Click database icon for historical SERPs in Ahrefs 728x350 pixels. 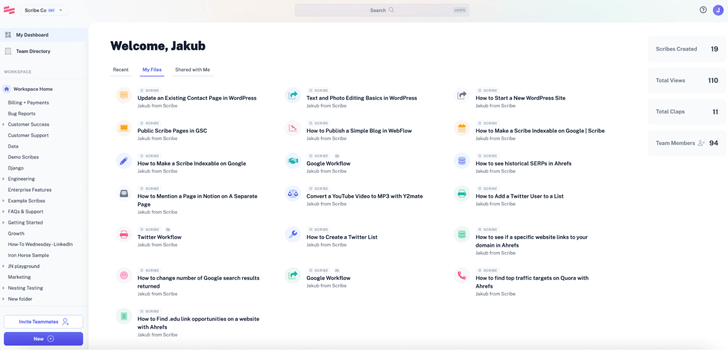[462, 161]
